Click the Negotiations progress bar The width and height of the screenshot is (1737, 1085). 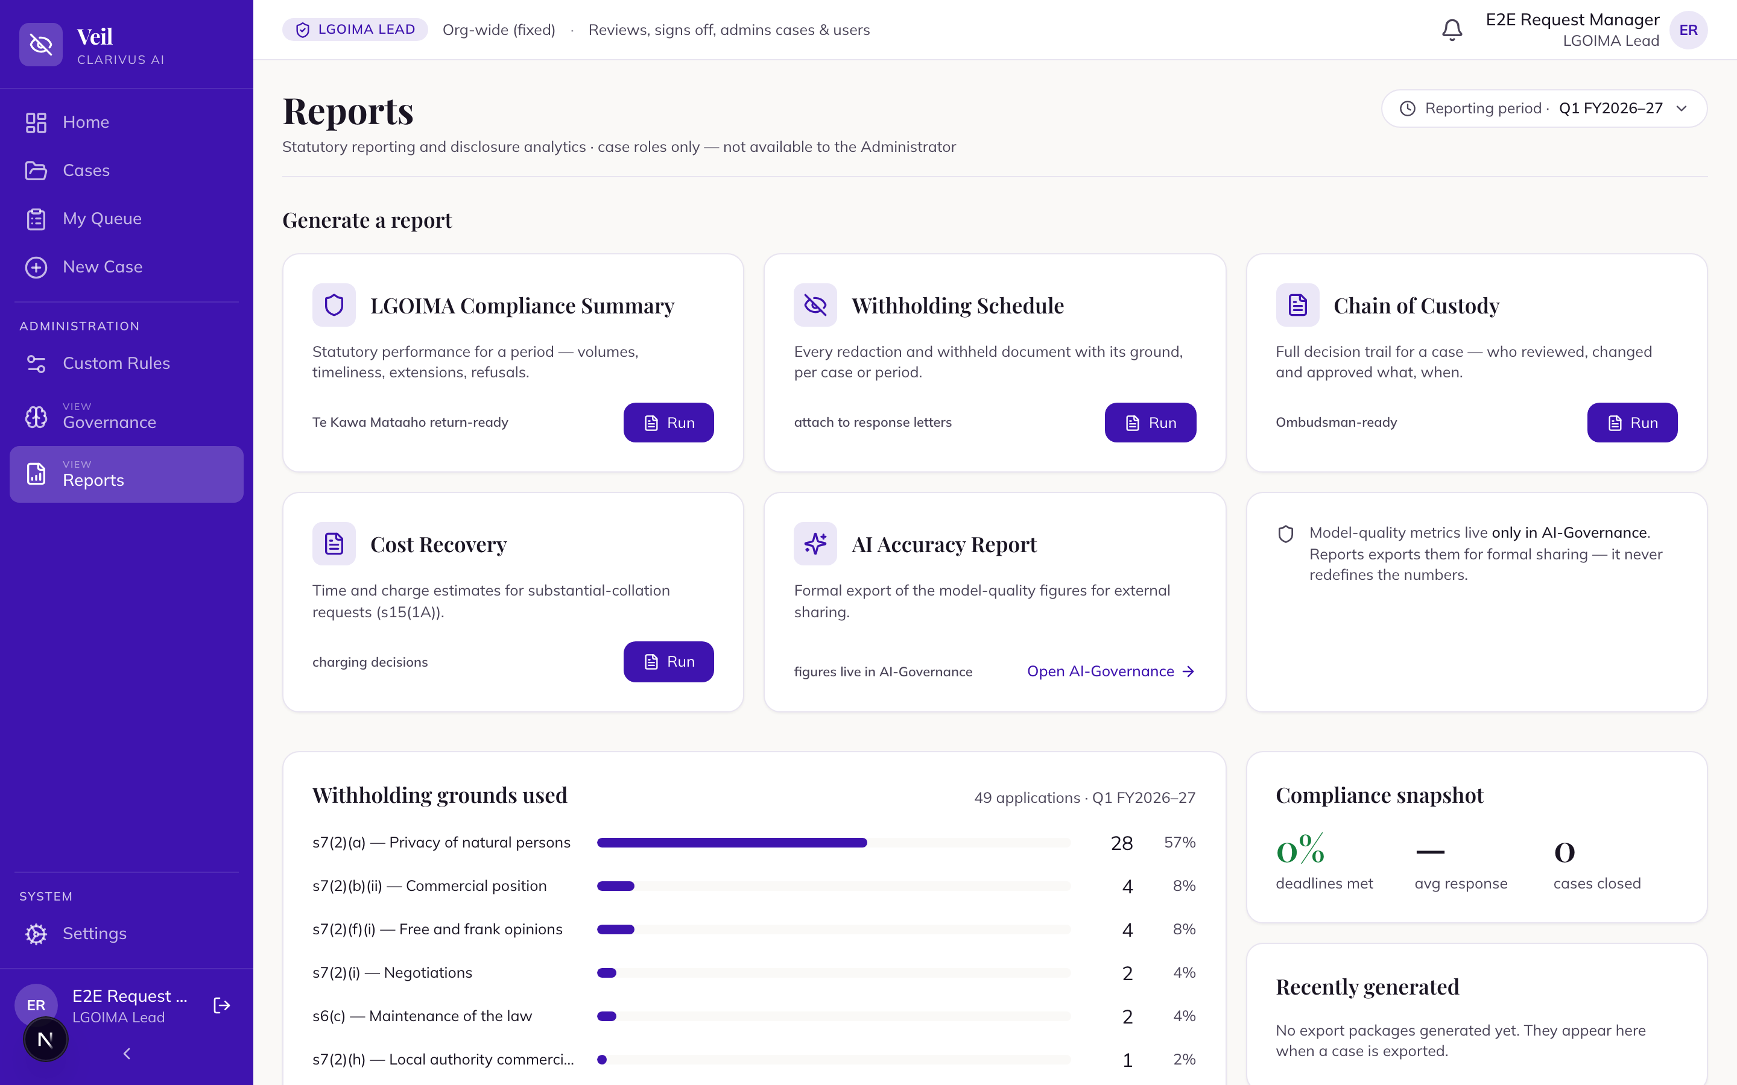tap(834, 973)
